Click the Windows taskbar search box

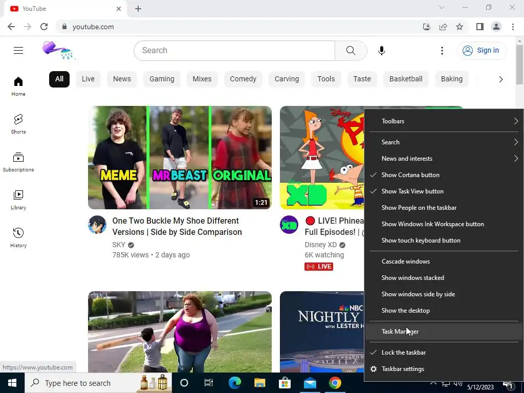[x=98, y=383]
